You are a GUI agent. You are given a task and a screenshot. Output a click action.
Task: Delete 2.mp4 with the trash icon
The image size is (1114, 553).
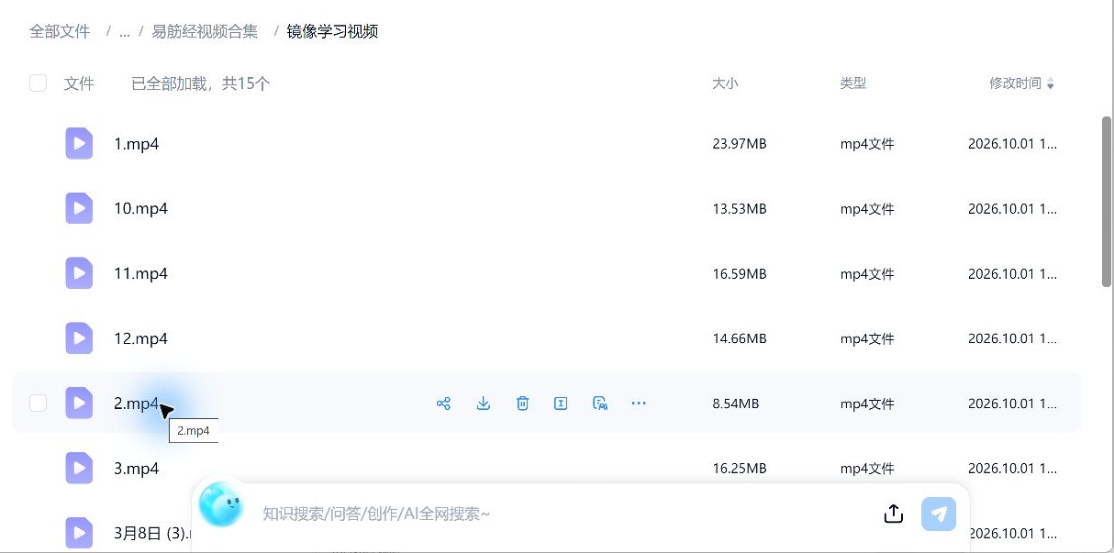[x=522, y=404]
